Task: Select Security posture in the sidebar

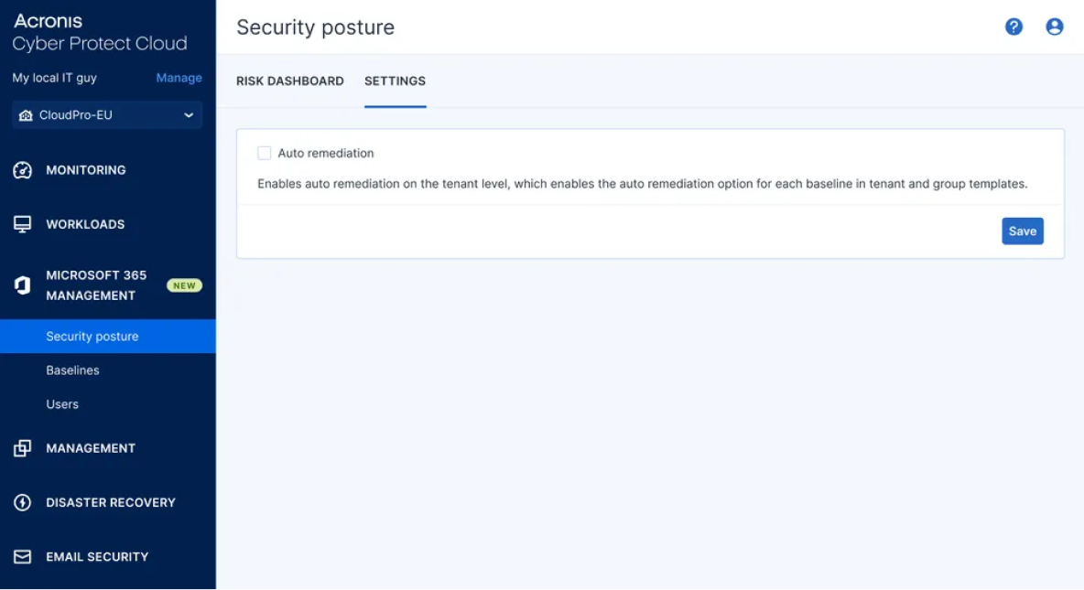Action: pos(92,337)
